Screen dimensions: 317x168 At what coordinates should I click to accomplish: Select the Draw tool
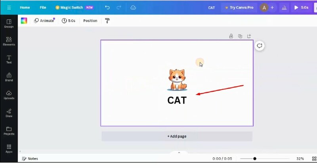[x=9, y=113]
